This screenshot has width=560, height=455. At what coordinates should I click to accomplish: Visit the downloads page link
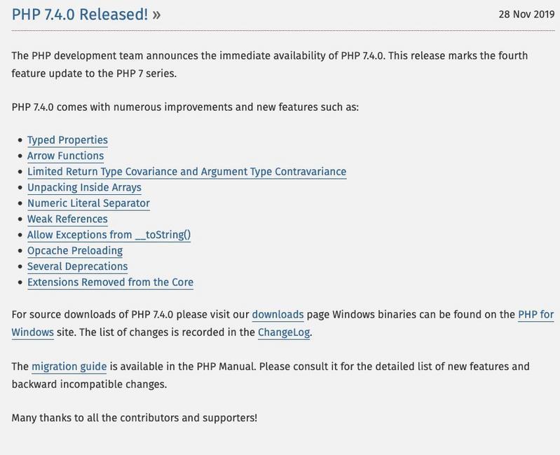coord(278,314)
